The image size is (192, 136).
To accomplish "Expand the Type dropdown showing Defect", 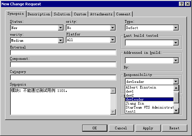I will coord(176,28).
